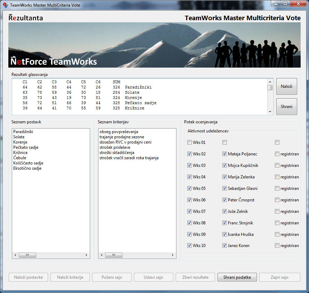Image resolution: width=309 pixels, height=293 pixels.
Task: Select Koščičasto sadje in the list
Action: (x=28, y=163)
